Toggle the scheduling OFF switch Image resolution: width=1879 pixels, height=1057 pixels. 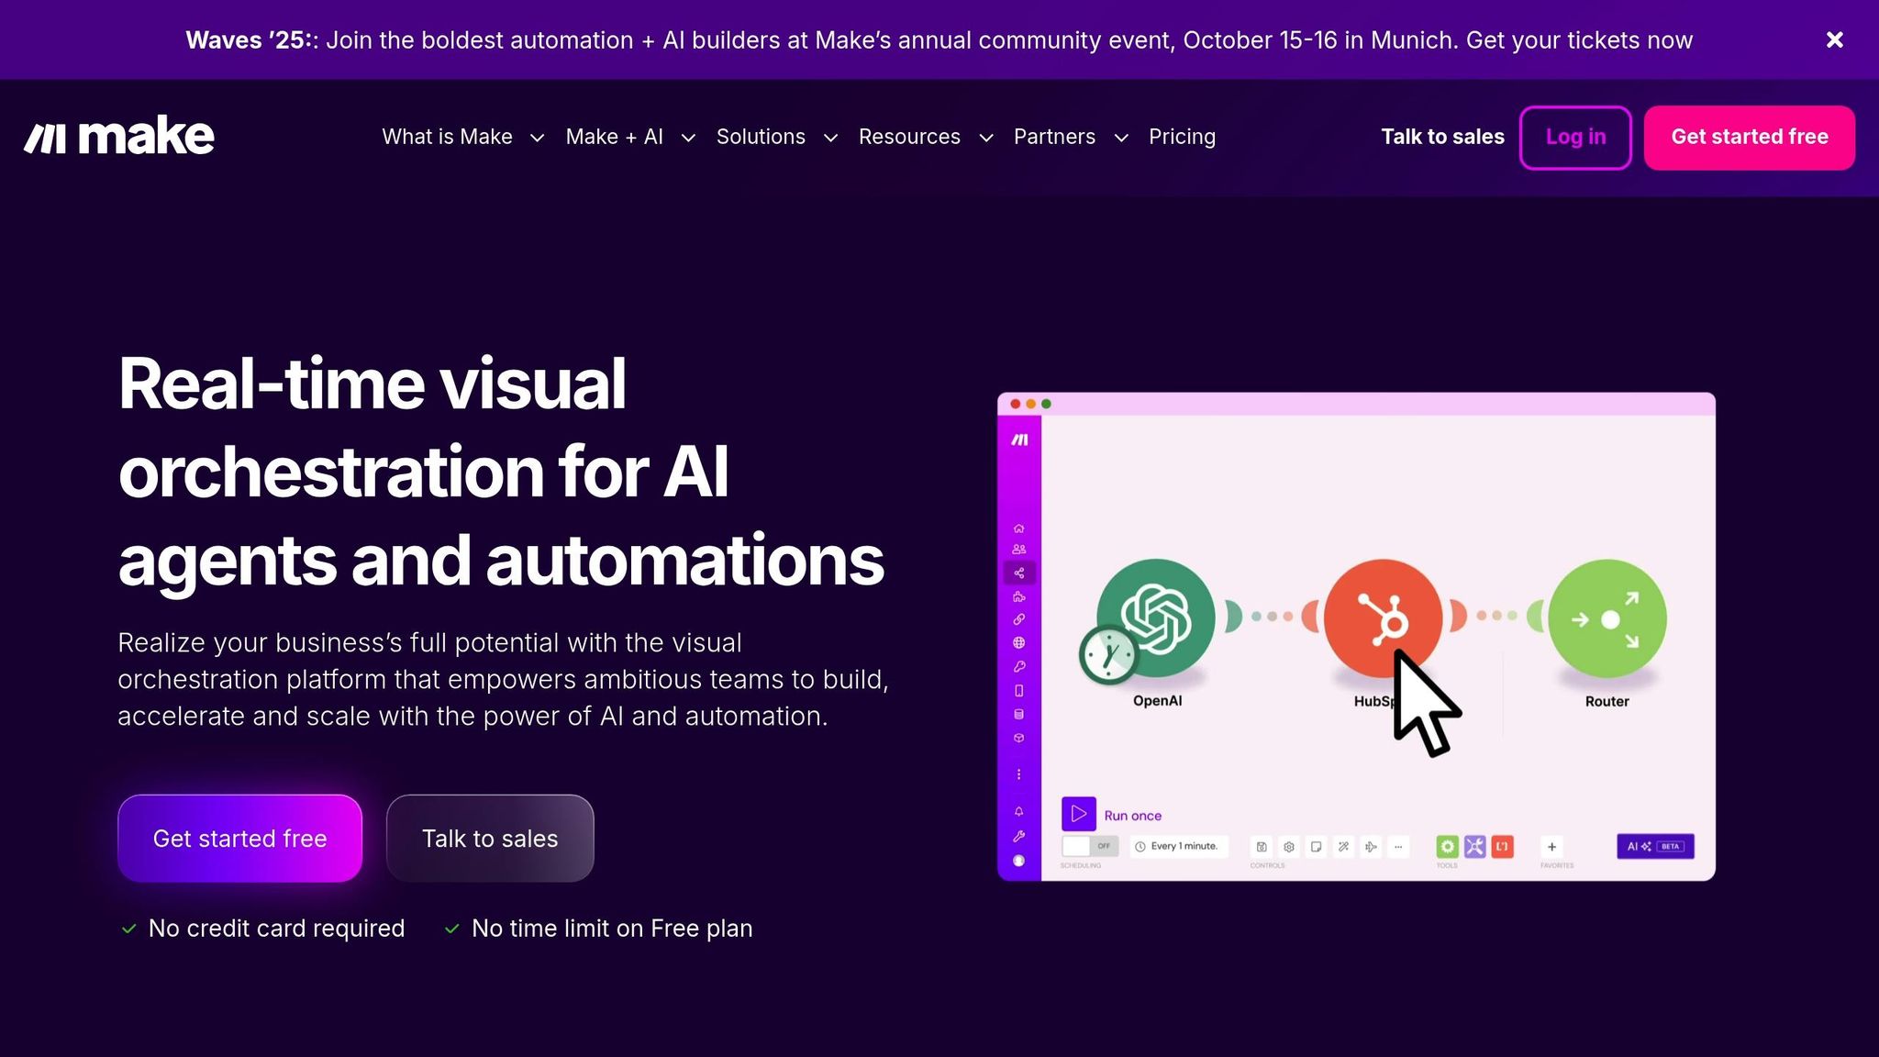(1089, 846)
